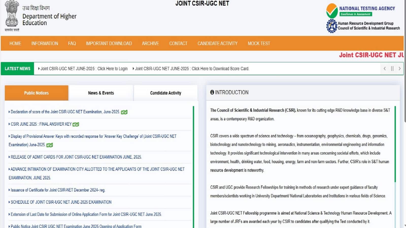Select the Public Notices tab

tap(36, 93)
